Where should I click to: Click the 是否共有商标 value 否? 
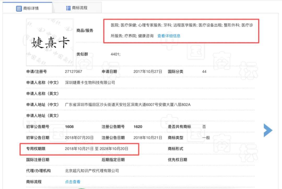(x=204, y=127)
